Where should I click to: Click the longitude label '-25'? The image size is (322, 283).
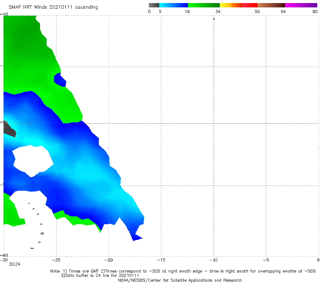pyautogui.click(x=56, y=260)
